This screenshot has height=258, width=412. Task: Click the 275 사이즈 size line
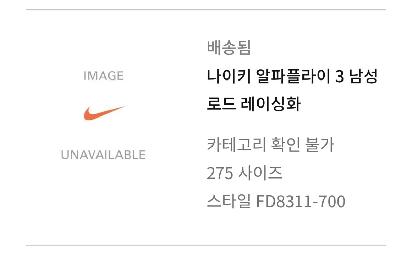point(245,173)
